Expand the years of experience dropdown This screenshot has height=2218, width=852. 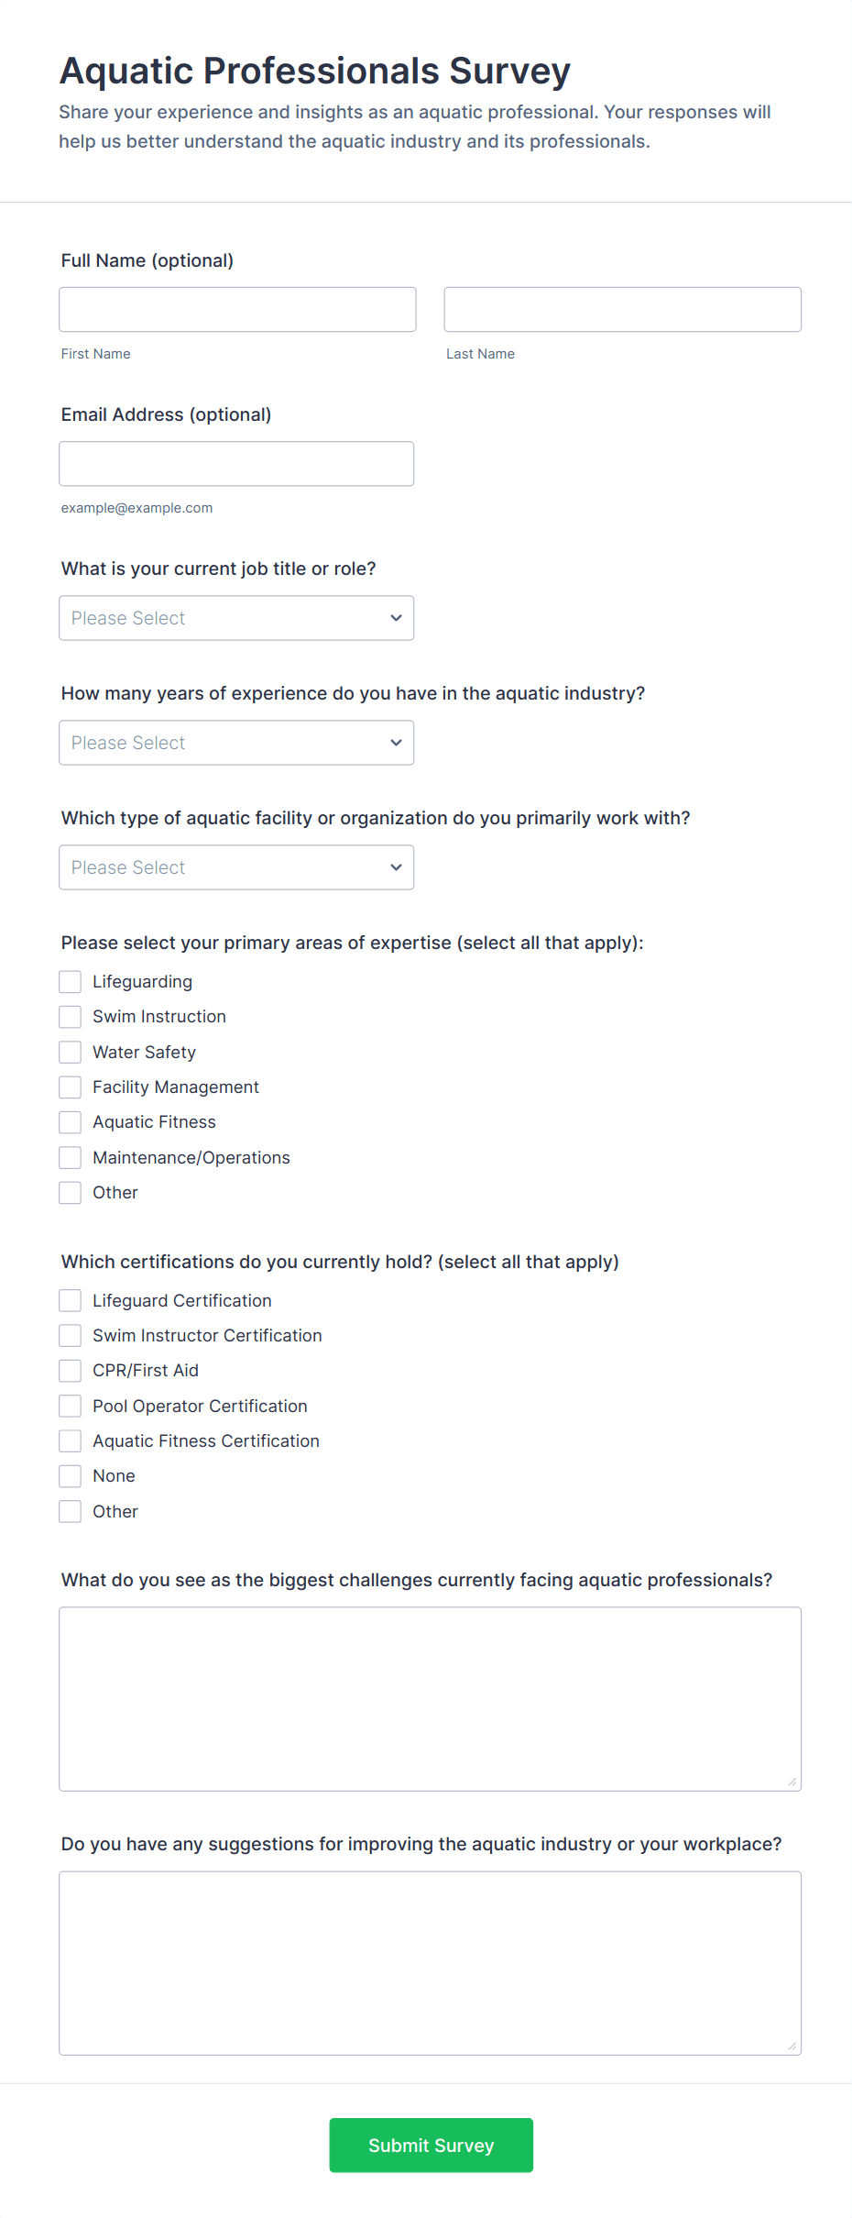coord(236,743)
